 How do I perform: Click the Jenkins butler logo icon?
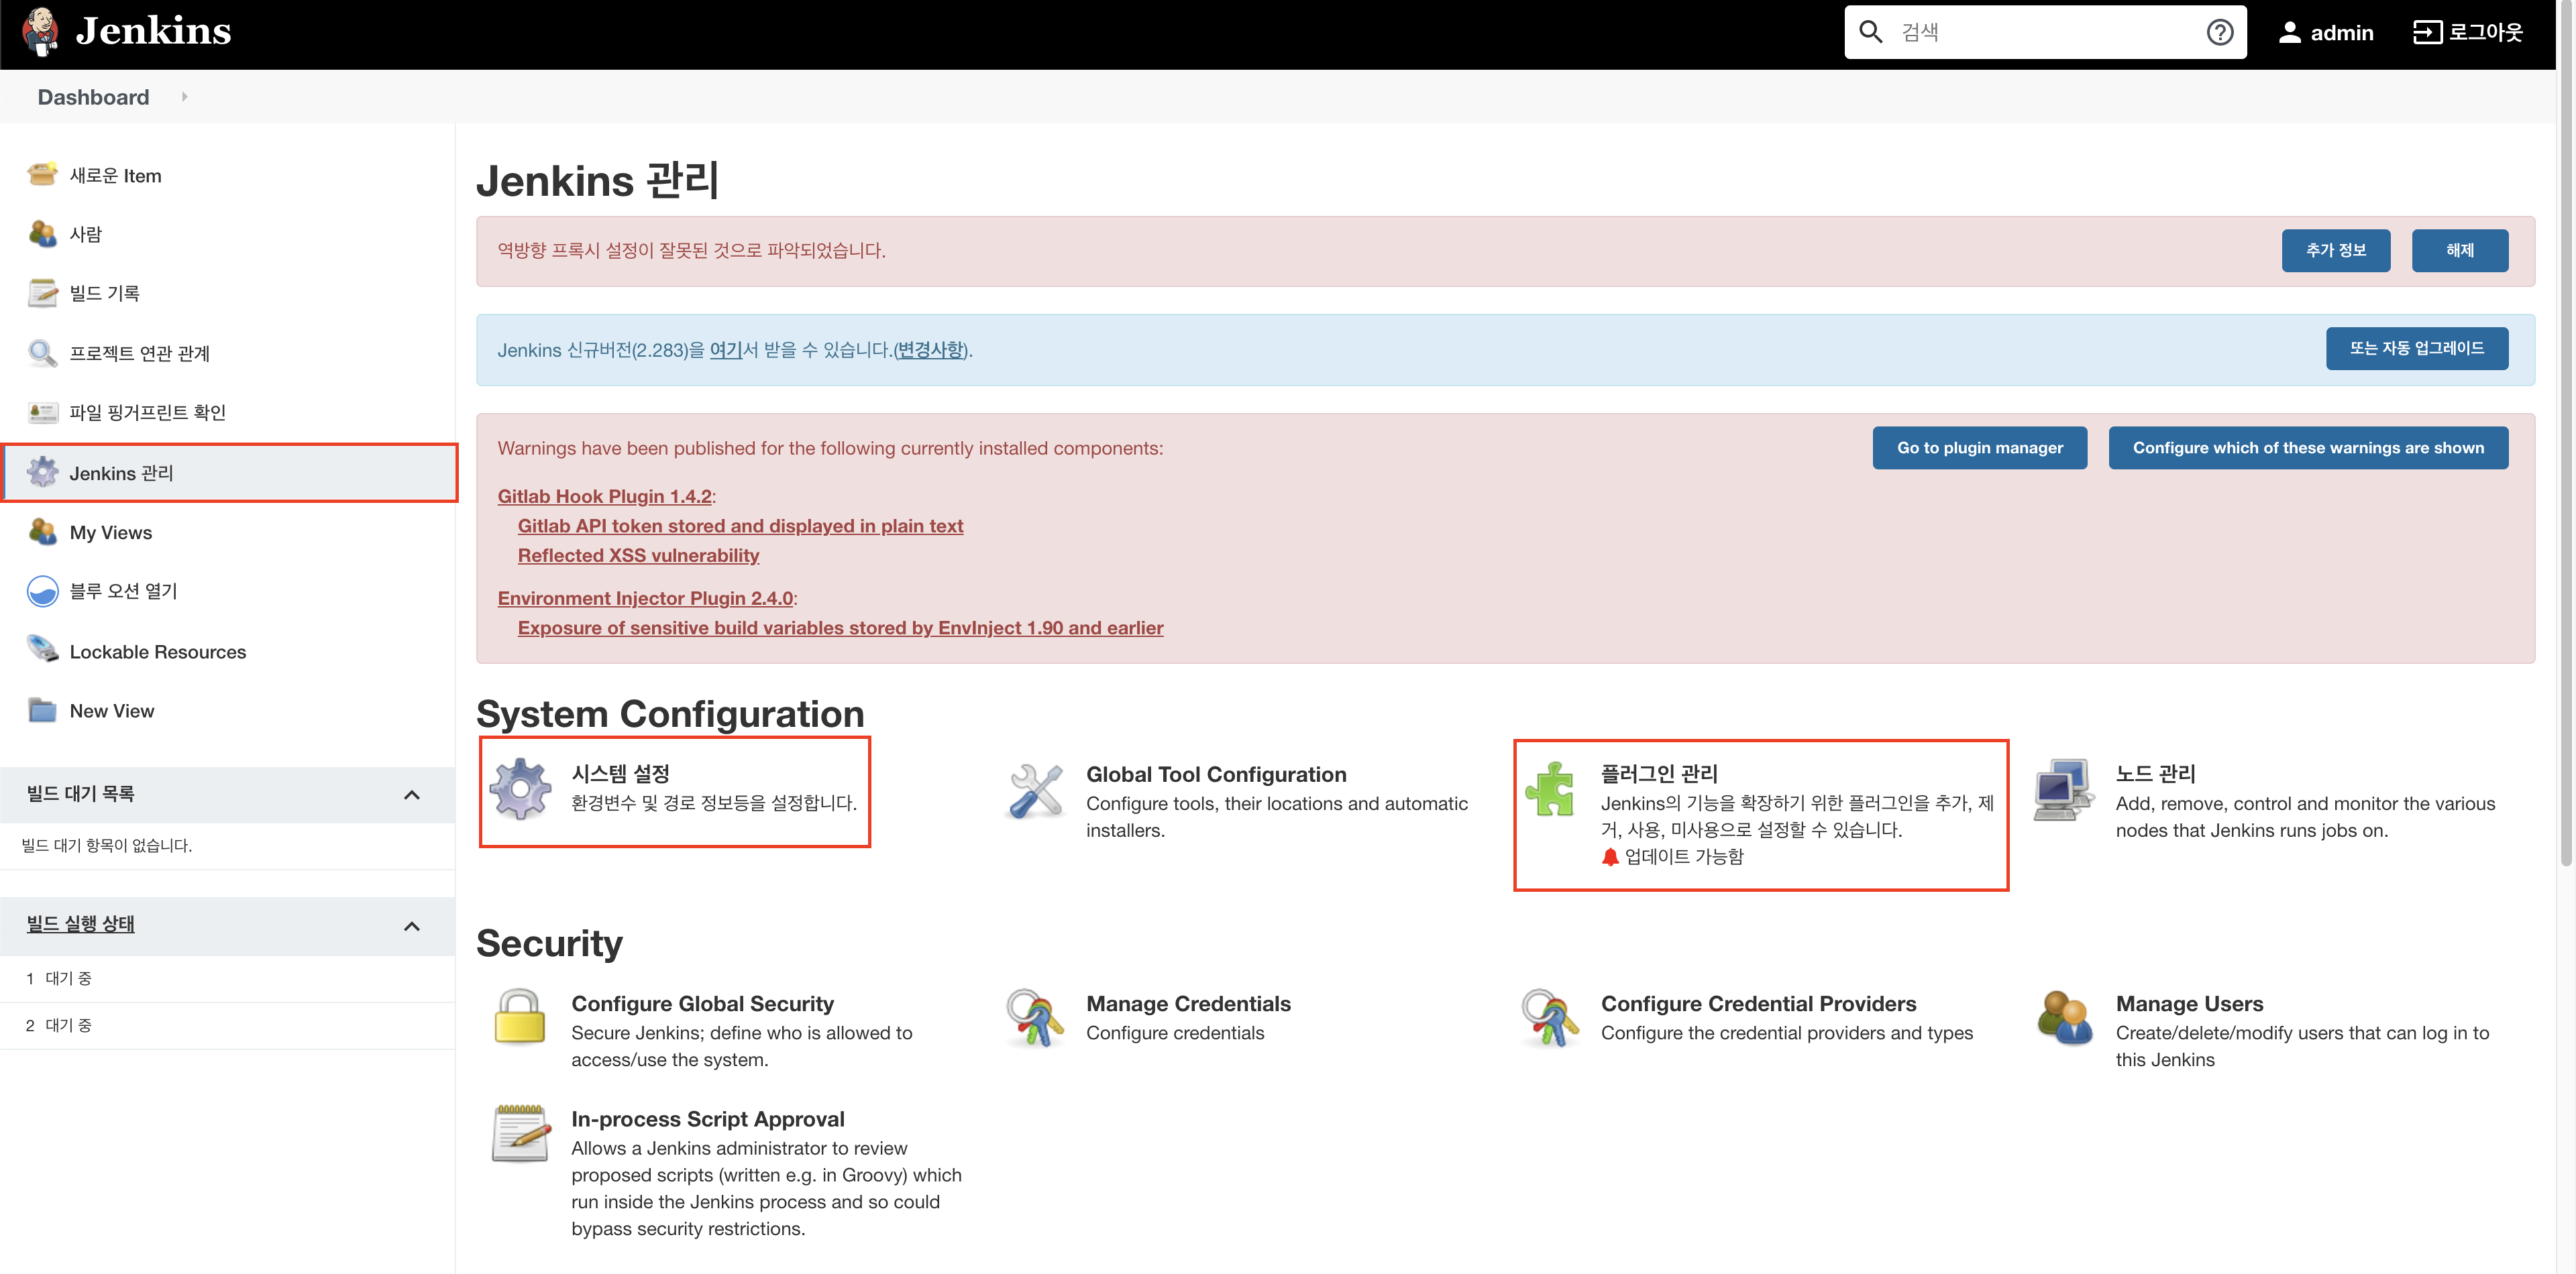[41, 31]
